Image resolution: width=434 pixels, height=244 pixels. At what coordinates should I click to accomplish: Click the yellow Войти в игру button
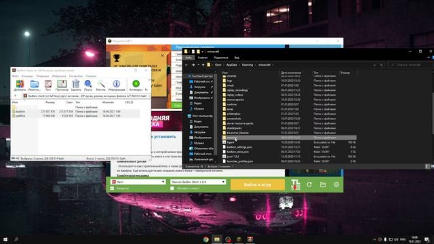tap(258, 184)
